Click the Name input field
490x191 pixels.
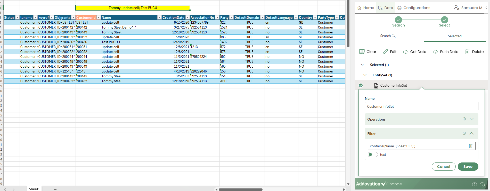pyautogui.click(x=421, y=106)
